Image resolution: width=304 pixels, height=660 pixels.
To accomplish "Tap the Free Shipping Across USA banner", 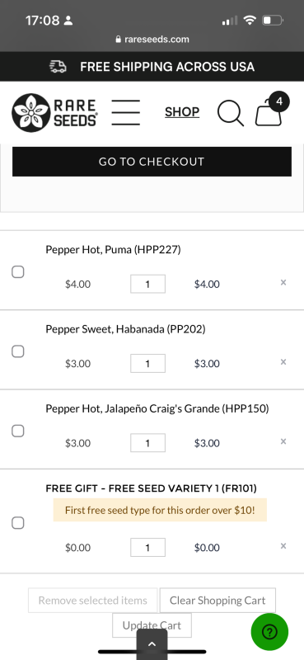I will click(152, 67).
